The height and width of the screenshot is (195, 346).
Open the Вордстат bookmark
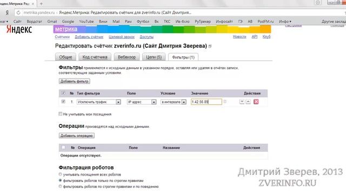click(34, 22)
